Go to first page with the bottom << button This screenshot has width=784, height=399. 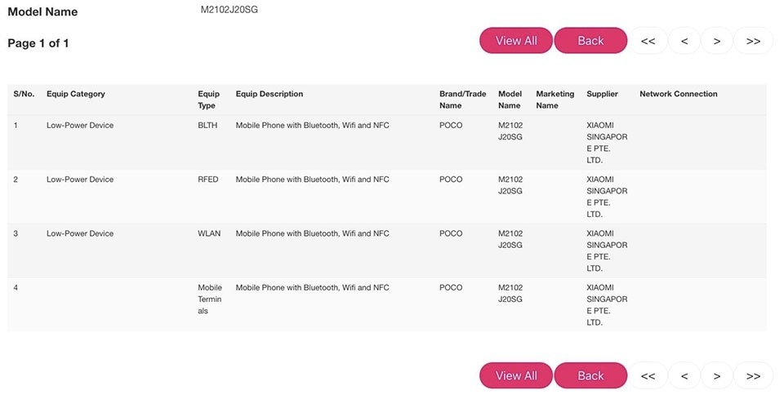tap(648, 376)
